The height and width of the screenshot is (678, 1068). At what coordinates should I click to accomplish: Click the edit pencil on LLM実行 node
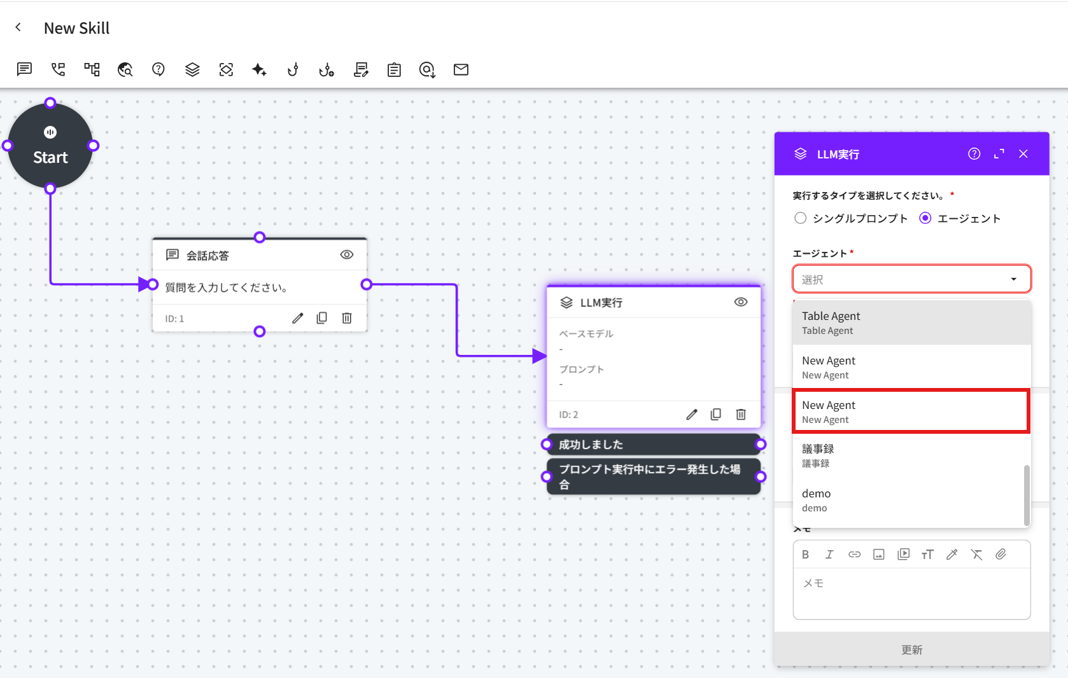(x=691, y=415)
